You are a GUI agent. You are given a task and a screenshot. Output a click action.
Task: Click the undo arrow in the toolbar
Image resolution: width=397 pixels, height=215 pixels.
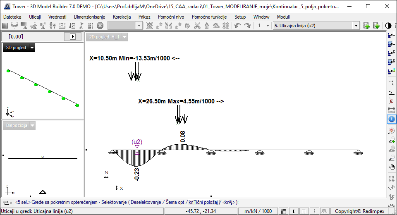(x=238, y=26)
